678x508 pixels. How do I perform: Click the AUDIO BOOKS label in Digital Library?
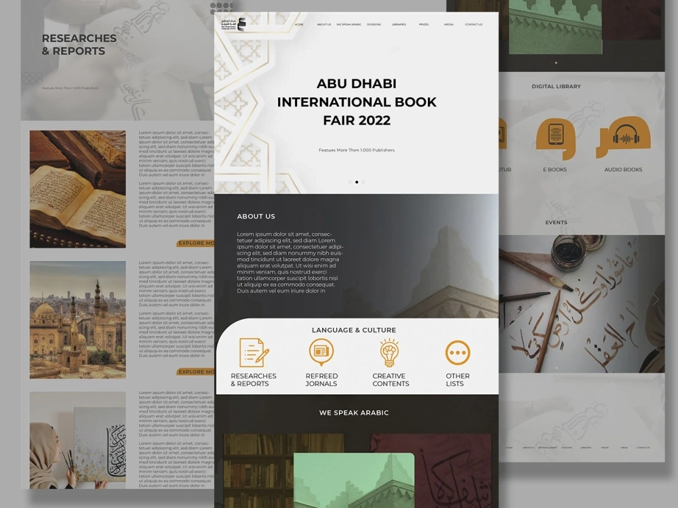623,170
